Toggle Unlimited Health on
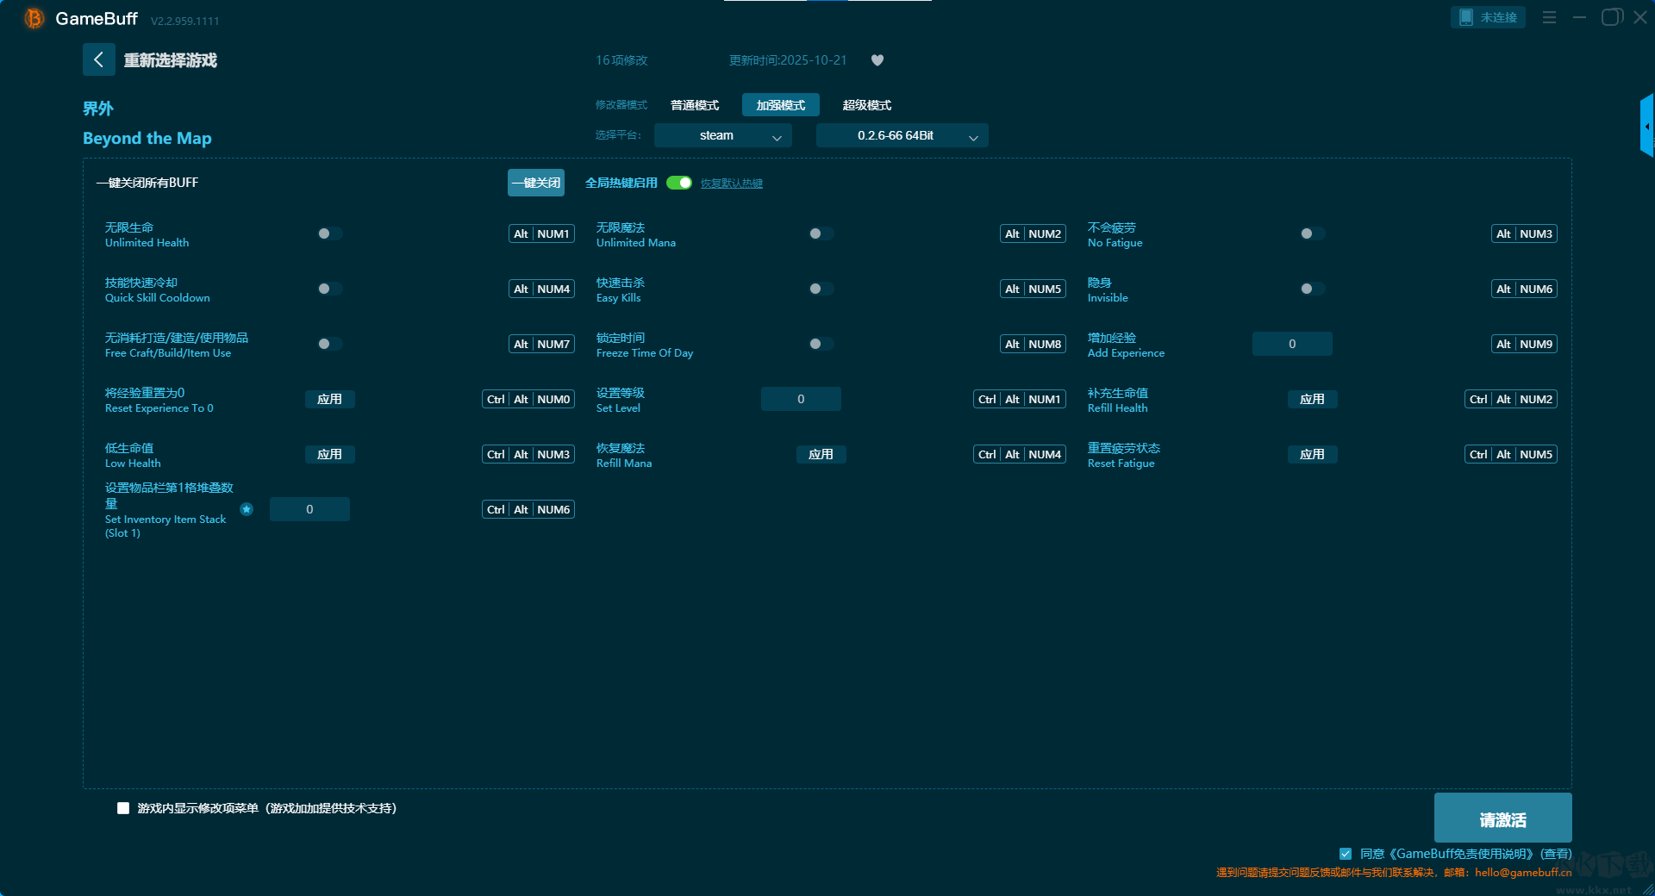This screenshot has height=896, width=1655. coord(329,233)
